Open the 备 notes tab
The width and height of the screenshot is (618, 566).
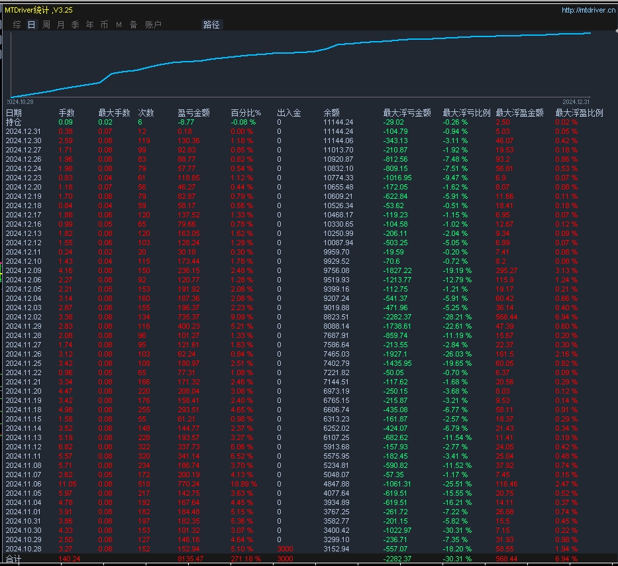tap(133, 25)
